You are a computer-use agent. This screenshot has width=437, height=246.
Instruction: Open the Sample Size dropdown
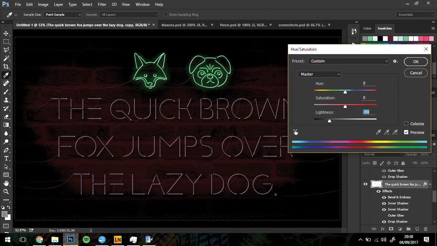coord(62,14)
